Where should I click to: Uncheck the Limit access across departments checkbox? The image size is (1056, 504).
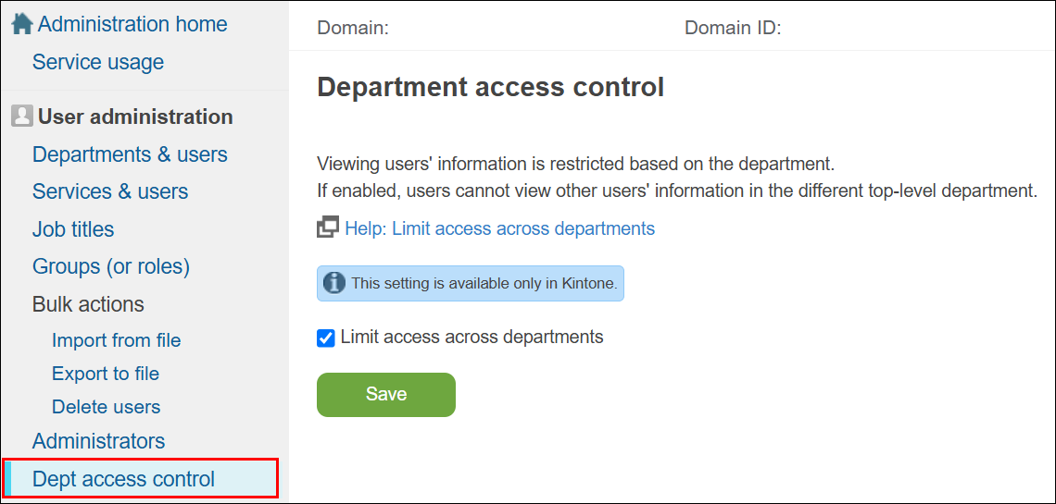[326, 338]
